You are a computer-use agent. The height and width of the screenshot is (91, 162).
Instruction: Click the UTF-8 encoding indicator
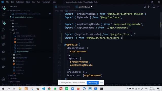(x=117, y=85)
